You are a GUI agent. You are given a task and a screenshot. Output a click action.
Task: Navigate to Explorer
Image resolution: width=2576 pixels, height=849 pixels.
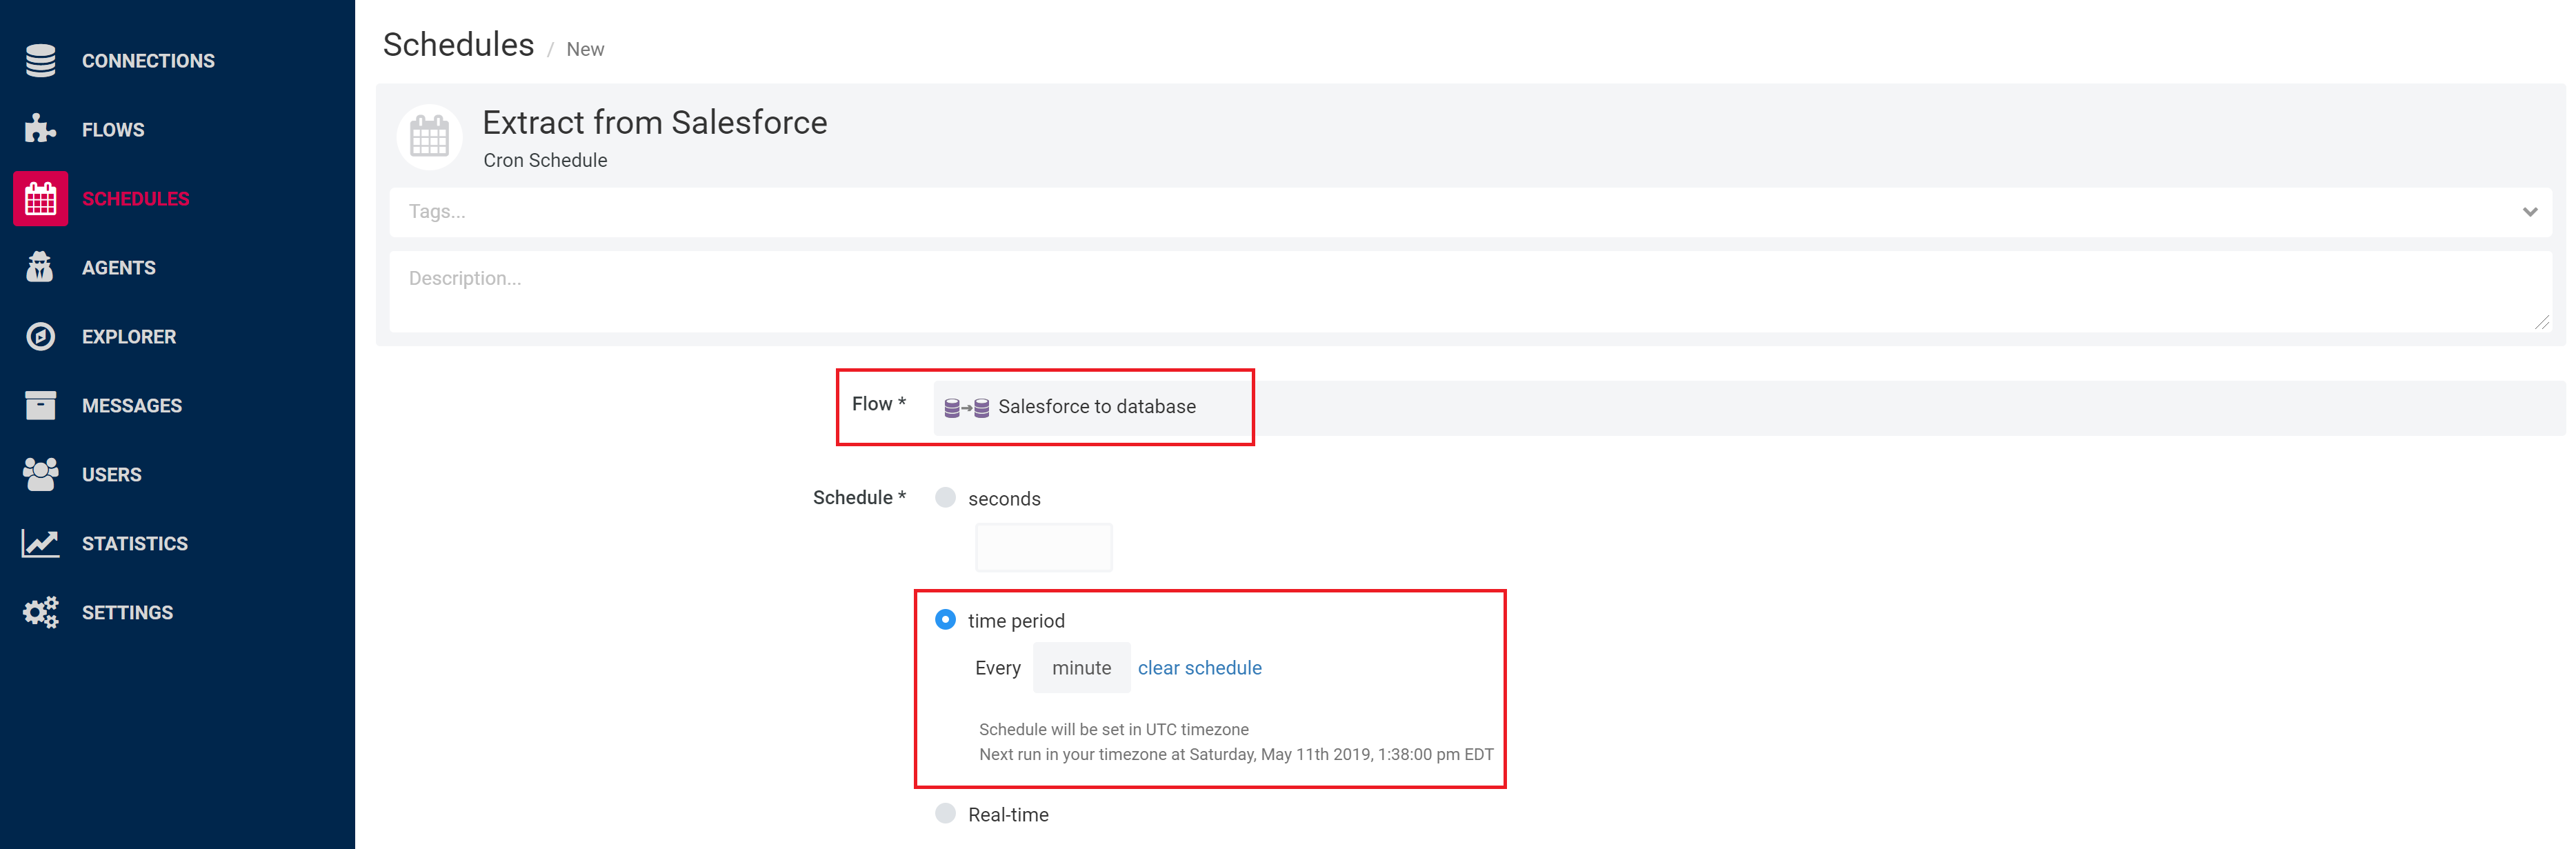[129, 337]
